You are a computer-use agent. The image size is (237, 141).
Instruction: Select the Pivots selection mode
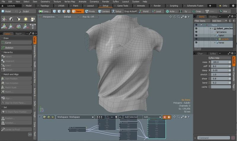click(x=90, y=11)
